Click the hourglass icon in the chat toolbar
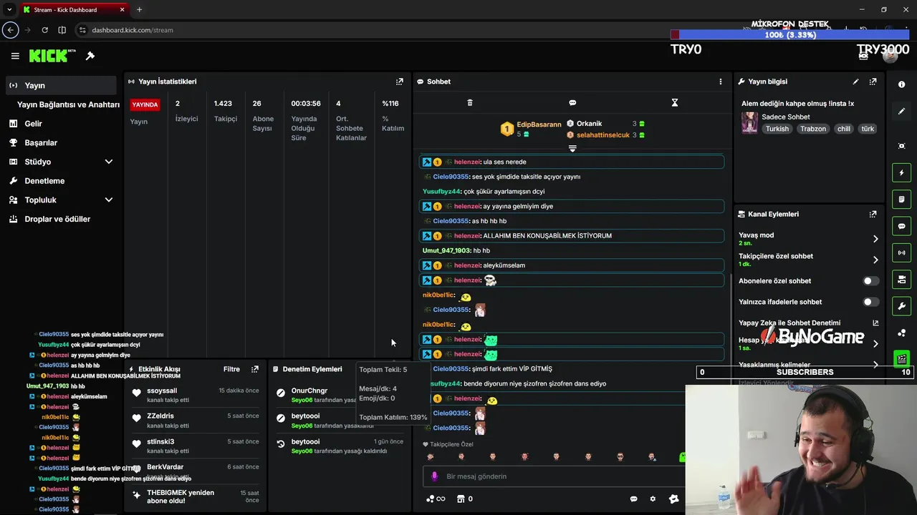 674,103
